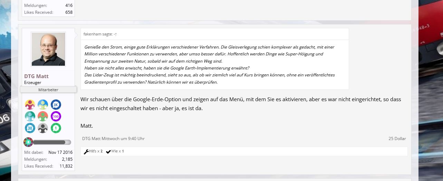Click the green 1 message badge

point(56,128)
